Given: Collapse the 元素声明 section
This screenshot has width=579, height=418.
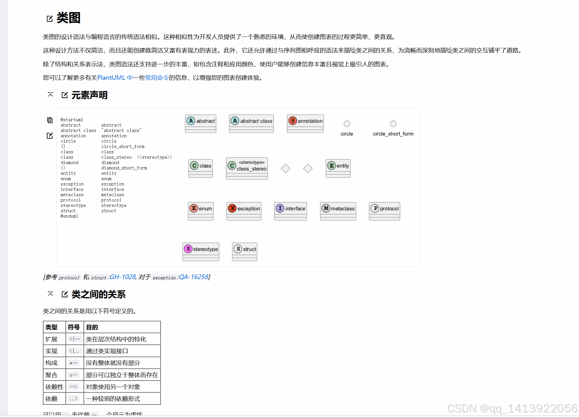Looking at the screenshot, I should [x=51, y=95].
